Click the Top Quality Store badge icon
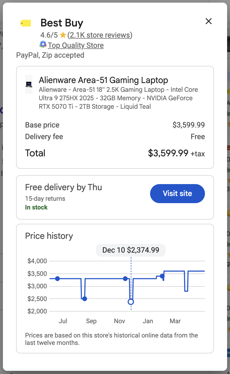Image resolution: width=230 pixels, height=374 pixels. [43, 44]
